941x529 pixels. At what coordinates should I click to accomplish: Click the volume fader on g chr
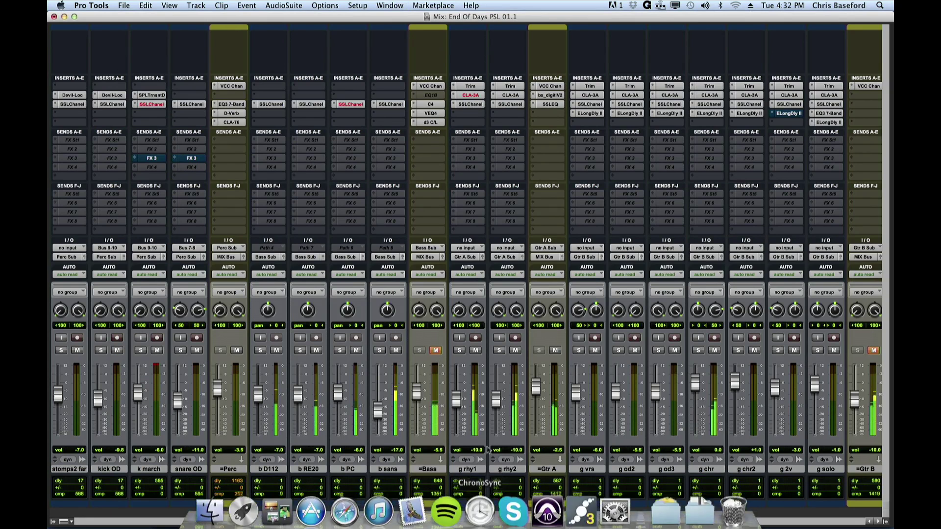695,382
